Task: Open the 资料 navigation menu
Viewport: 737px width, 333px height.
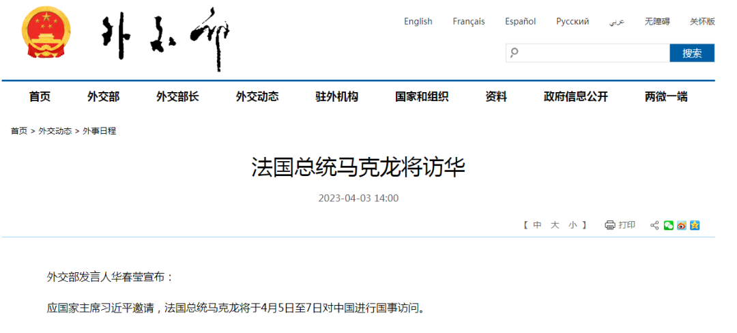Action: pos(496,97)
